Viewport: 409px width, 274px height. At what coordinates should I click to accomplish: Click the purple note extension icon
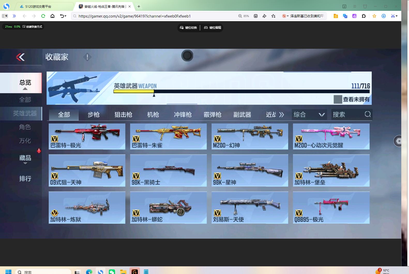coord(354,16)
